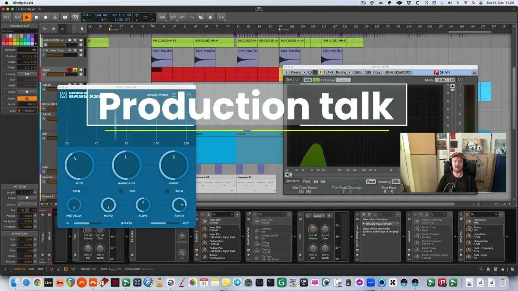Select the Free Fall_vid project tab
Viewport: 518px width, 291px height.
(x=28, y=9)
